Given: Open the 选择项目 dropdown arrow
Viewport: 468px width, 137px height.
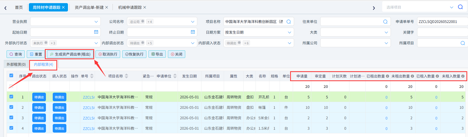Looking at the screenshot, I should point(451,7).
